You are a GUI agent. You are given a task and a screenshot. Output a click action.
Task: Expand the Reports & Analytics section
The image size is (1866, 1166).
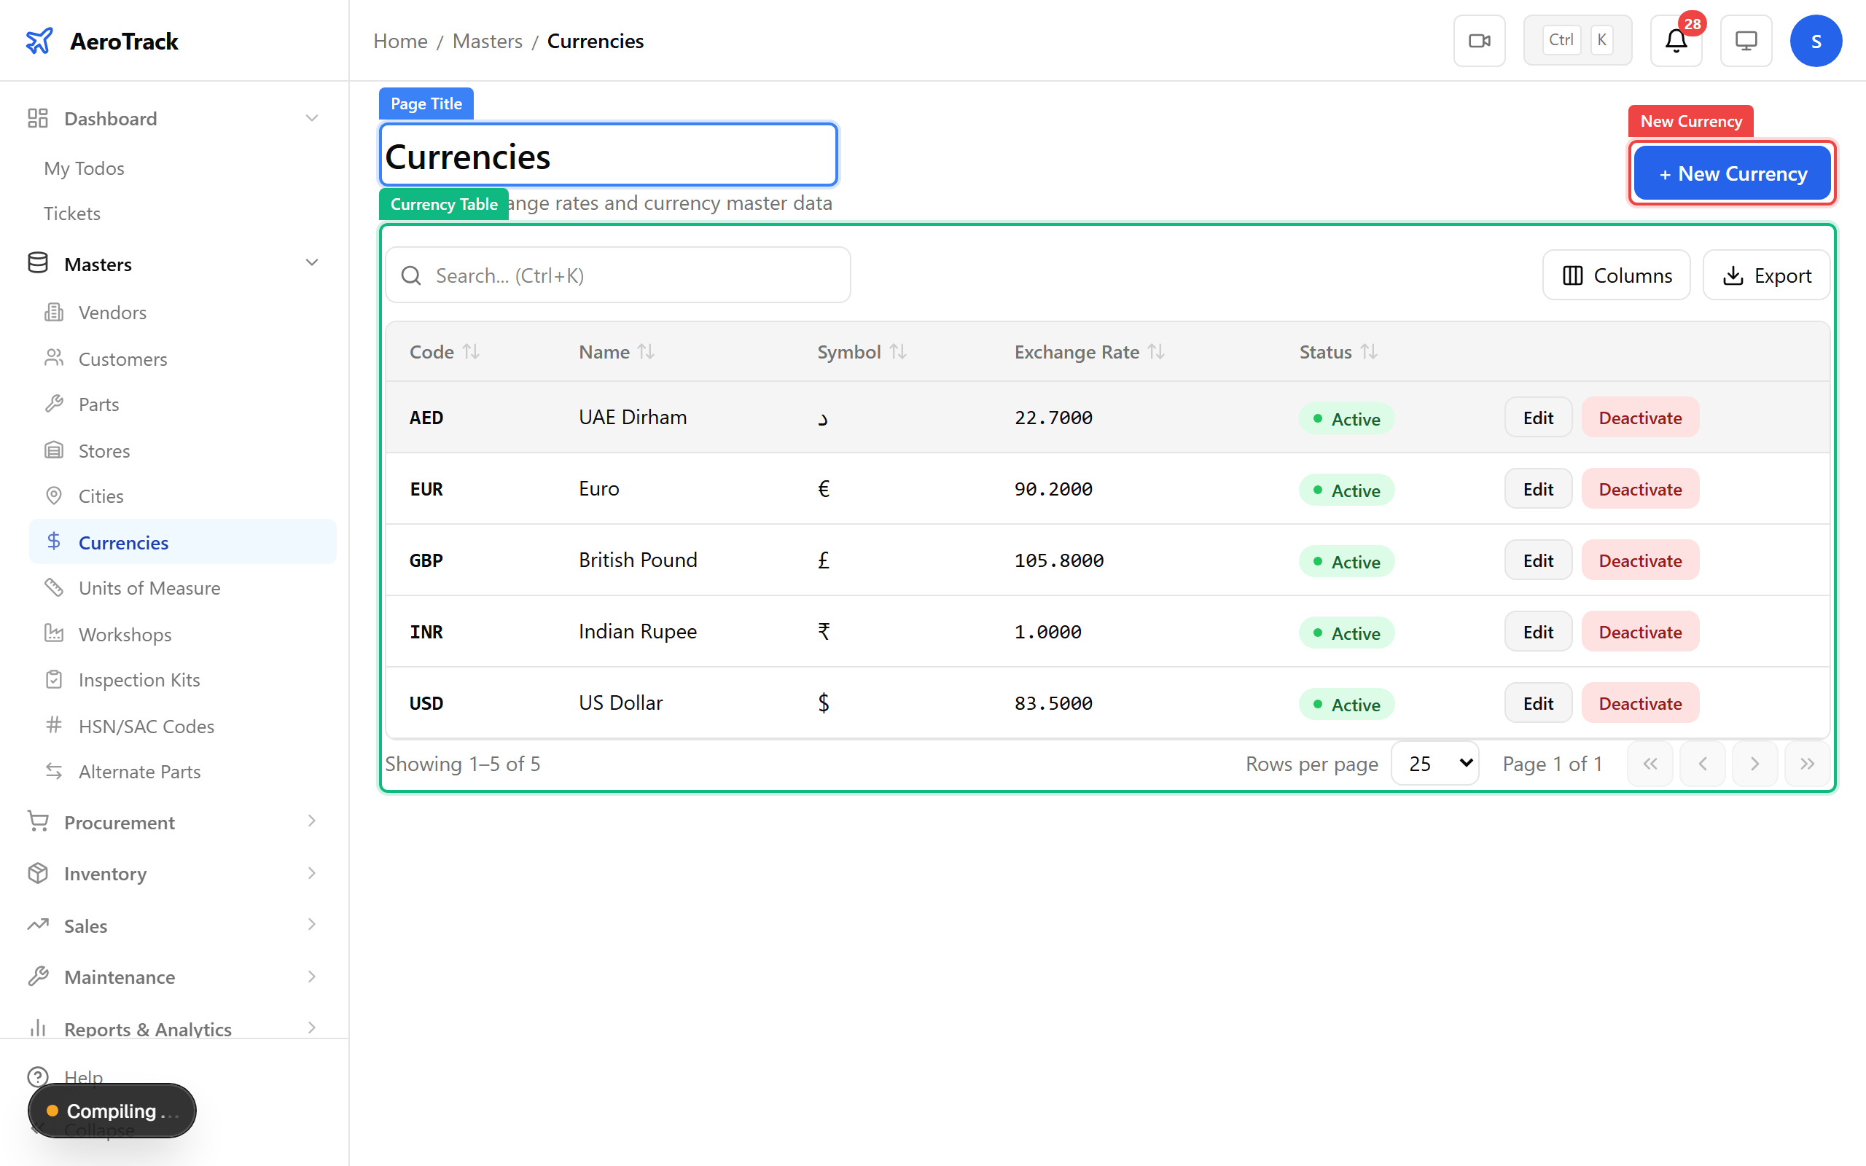[311, 1028]
